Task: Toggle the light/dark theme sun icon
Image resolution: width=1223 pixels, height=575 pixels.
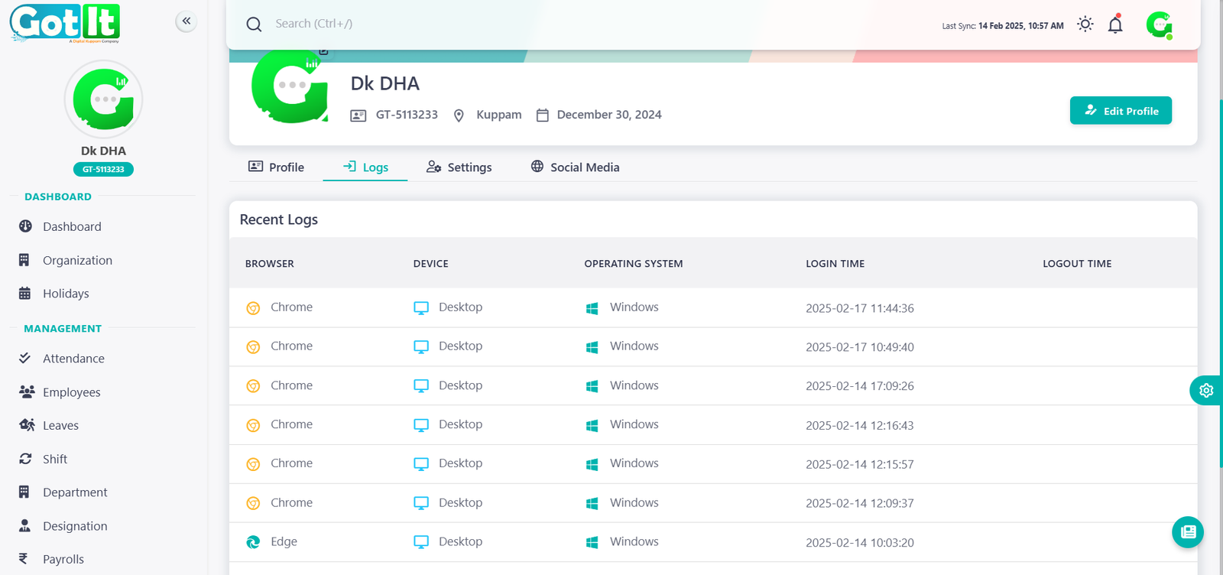Action: click(1085, 24)
